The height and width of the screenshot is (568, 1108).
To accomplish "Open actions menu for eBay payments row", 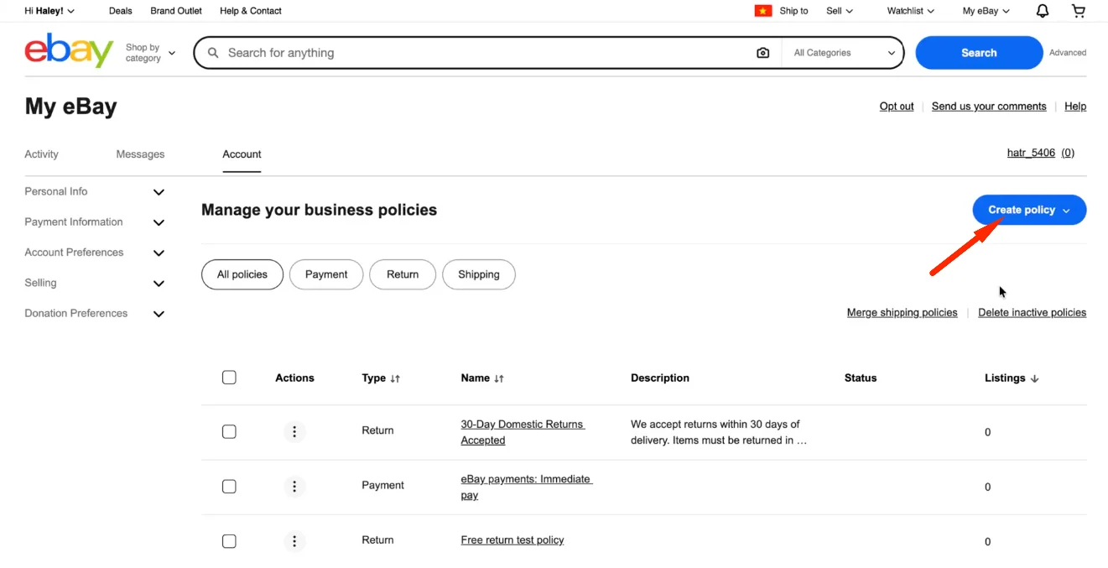I will (x=294, y=487).
